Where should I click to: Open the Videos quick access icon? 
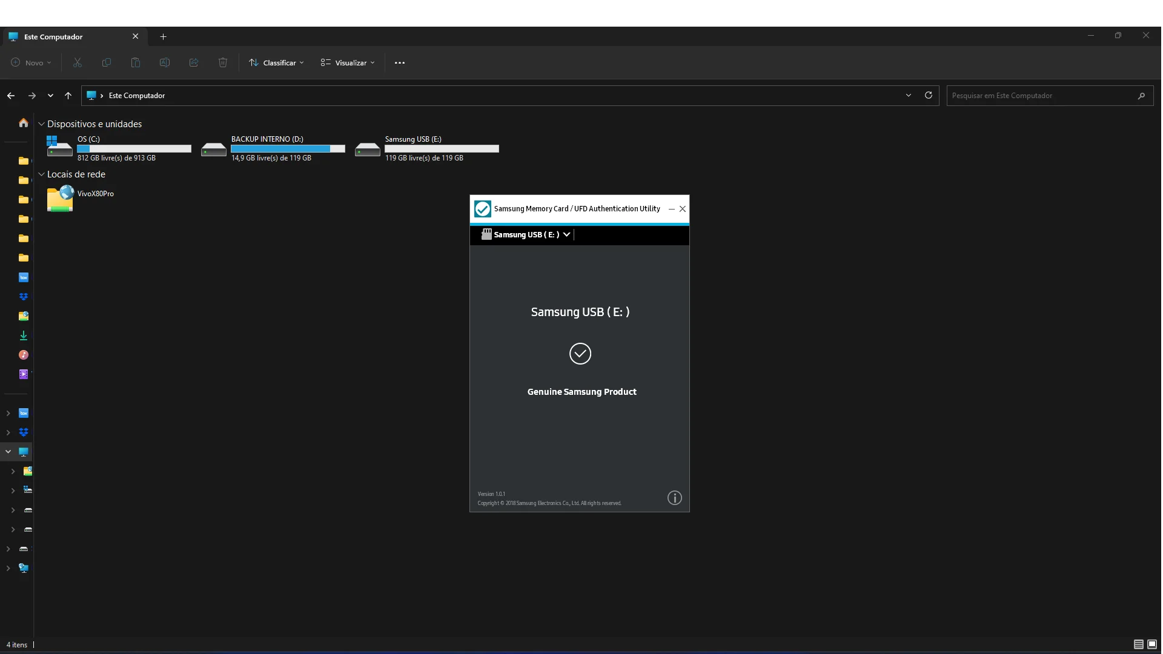23,374
